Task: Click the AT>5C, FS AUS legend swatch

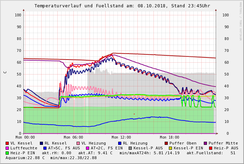Action: click(44, 148)
